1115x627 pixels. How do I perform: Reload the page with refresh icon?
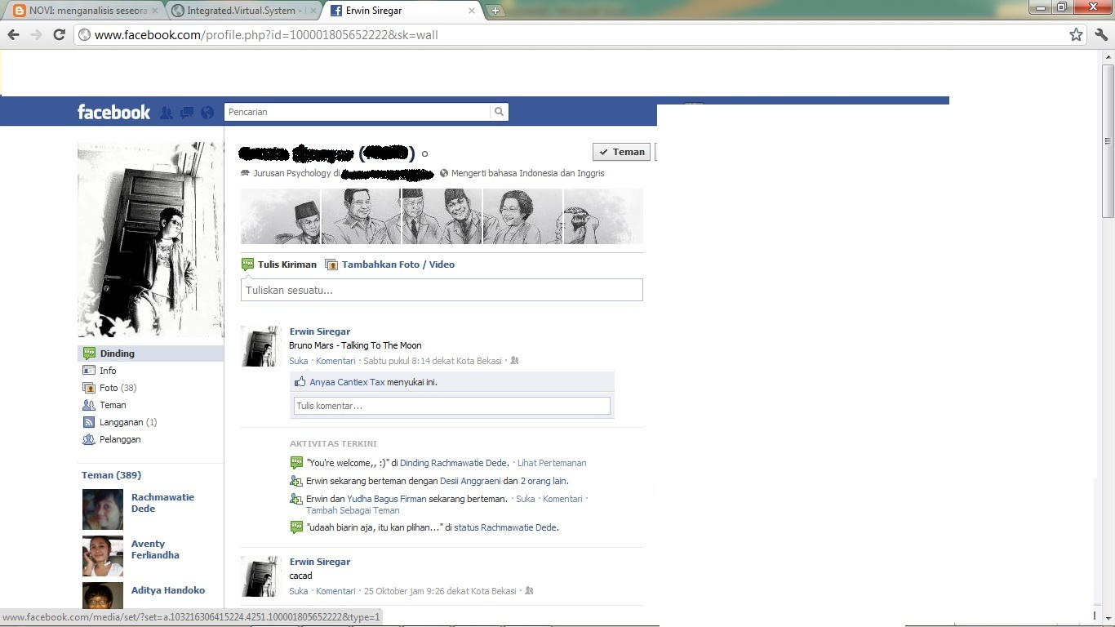point(59,34)
